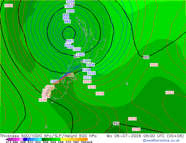Image resolution: width=186 pixels, height=143 pixels.
Task: Click the 534 legend value
Action: pyautogui.click(x=45, y=142)
